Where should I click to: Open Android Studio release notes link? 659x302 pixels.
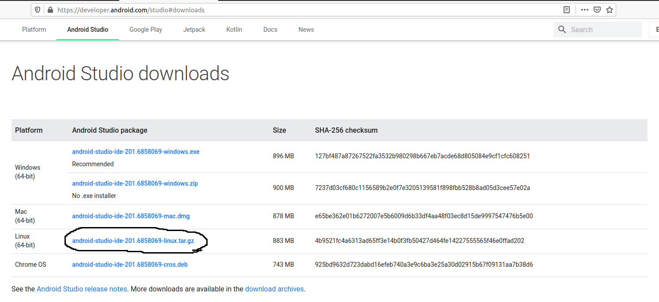(82, 289)
